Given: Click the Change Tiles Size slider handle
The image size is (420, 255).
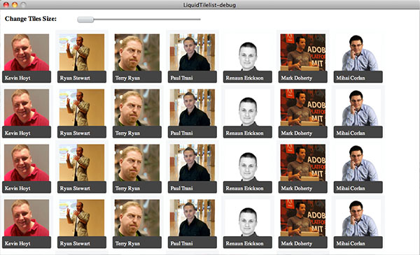Looking at the screenshot, I should coord(85,20).
